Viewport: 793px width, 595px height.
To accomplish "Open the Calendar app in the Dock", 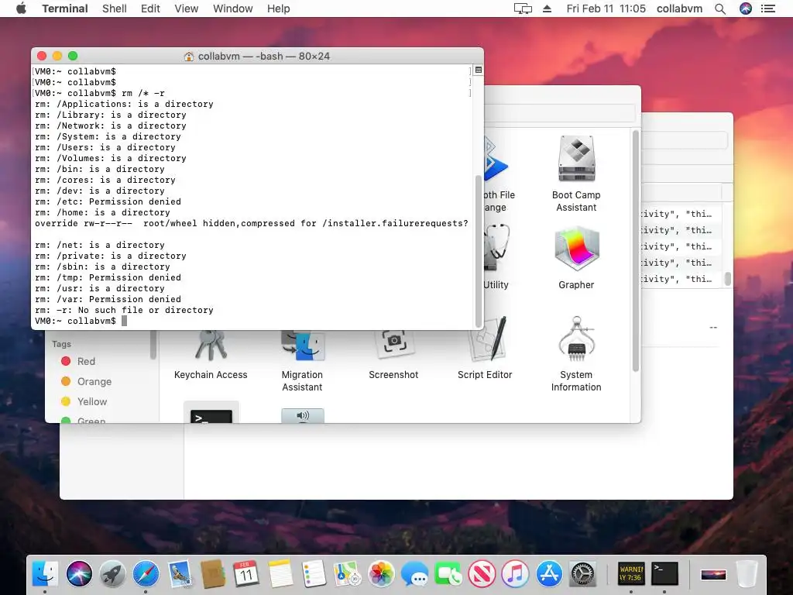I will coord(246,574).
